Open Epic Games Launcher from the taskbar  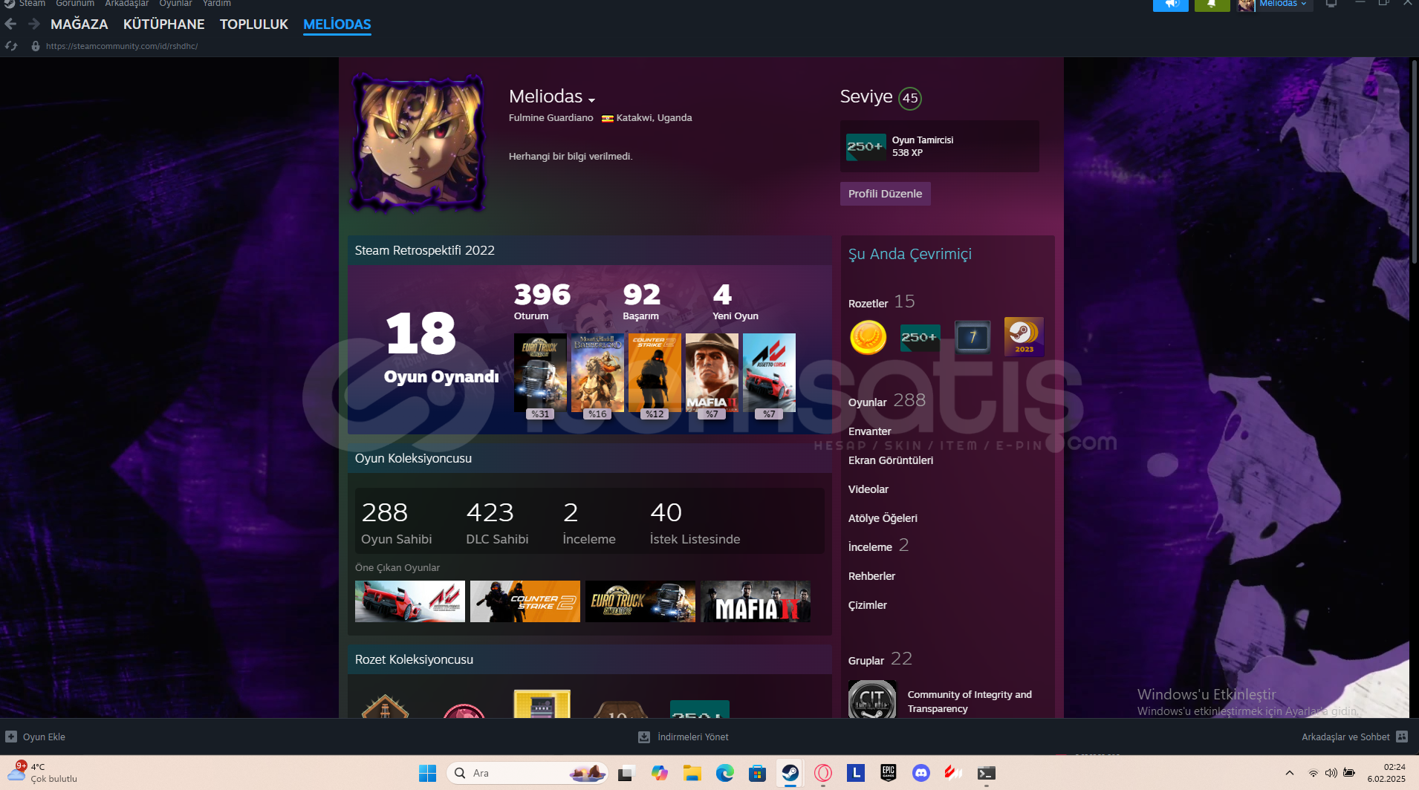coord(889,773)
